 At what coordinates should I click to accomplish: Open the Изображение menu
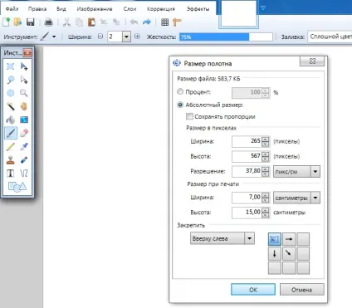(x=95, y=9)
